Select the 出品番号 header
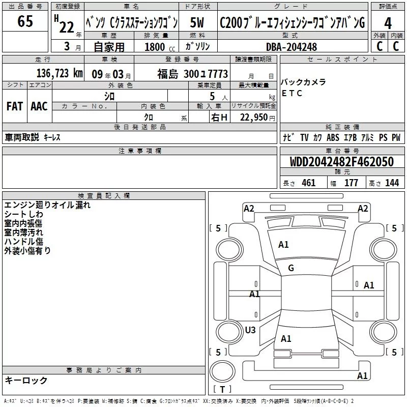This screenshot has width=407, height=407. click(25, 7)
